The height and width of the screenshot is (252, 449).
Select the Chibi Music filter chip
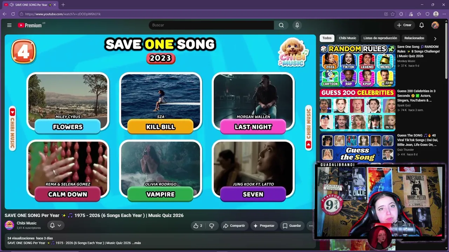pos(348,38)
